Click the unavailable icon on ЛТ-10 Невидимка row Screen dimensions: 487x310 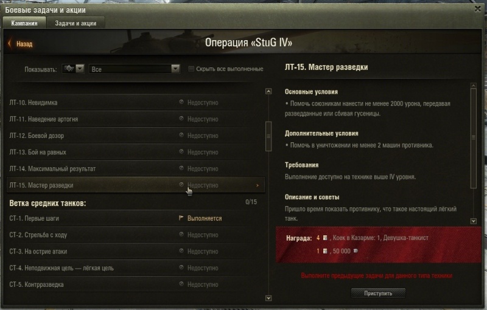[x=181, y=102]
